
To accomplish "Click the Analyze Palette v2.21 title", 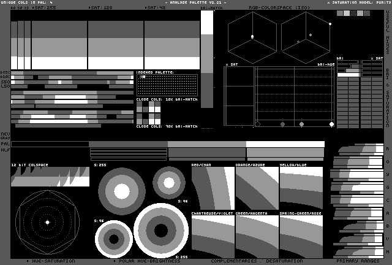I will point(196,2).
